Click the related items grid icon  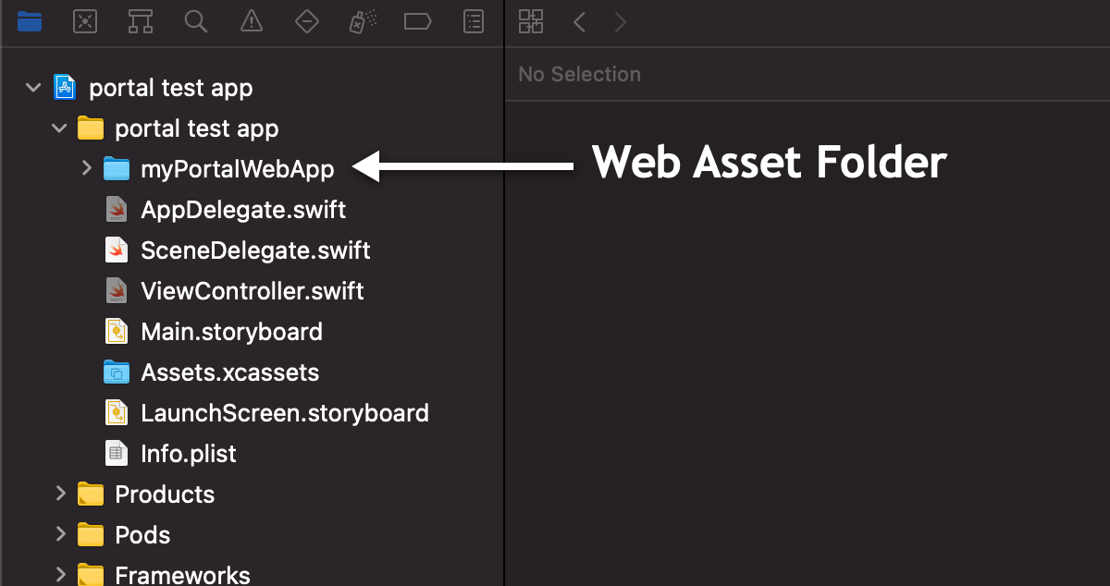(x=531, y=21)
